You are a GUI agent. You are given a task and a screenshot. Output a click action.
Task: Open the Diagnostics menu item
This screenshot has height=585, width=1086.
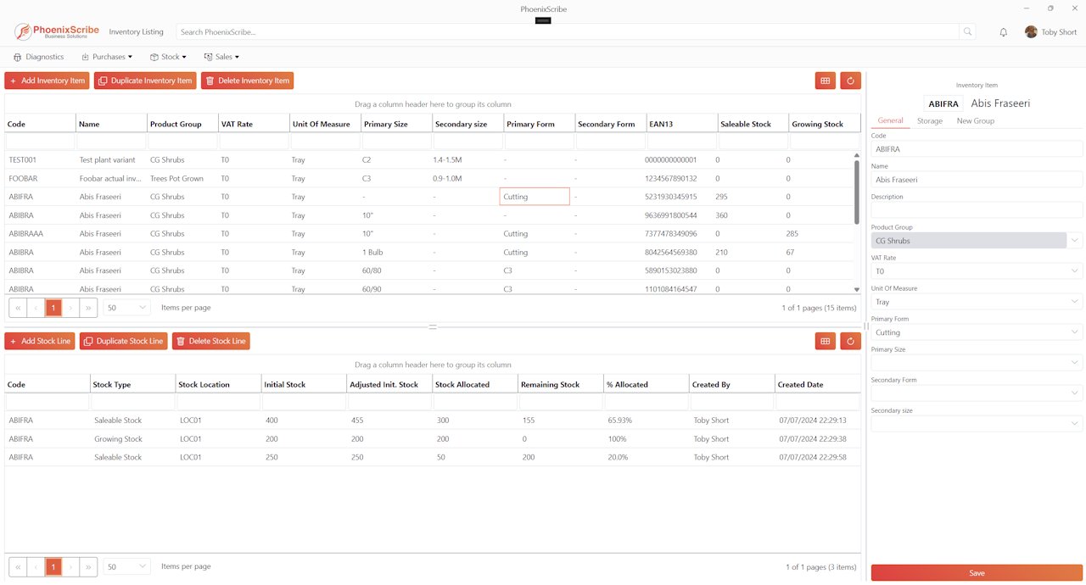tap(39, 57)
